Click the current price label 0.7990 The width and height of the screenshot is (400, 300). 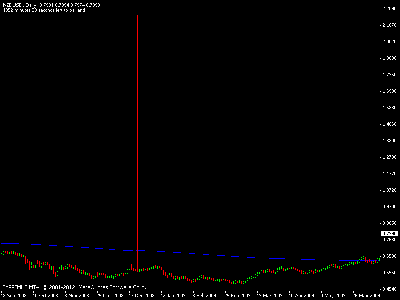(389, 234)
